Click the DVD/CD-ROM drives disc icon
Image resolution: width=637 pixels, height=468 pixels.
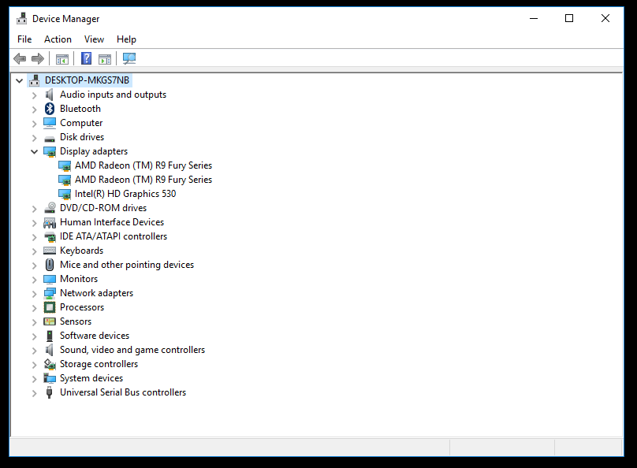[x=50, y=207]
